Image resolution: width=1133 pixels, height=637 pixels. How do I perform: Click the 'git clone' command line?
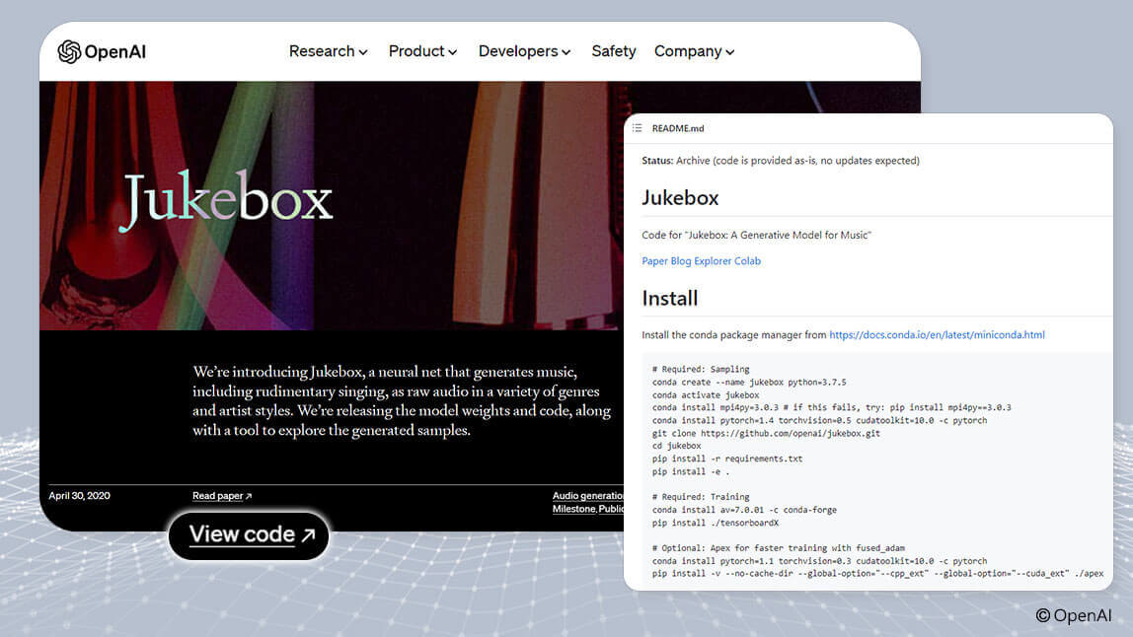766,433
